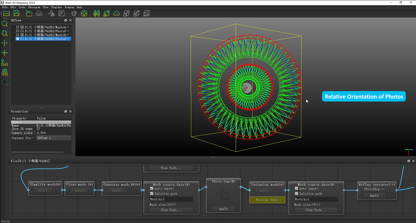Open the Help menu
Screen dimensions: 416x223
pos(79,7)
